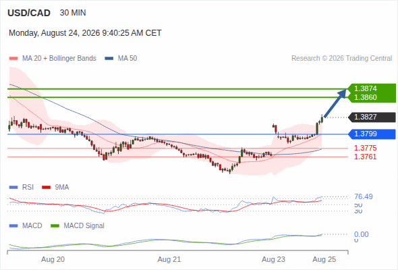This screenshot has height=270, width=398.
Task: Click the RSI value 76.49
Action: point(364,196)
